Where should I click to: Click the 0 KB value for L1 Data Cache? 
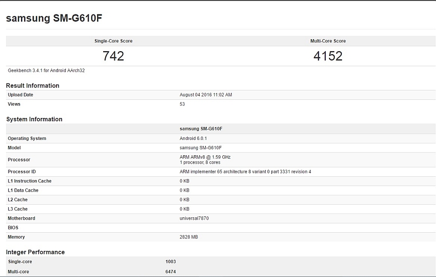point(184,190)
